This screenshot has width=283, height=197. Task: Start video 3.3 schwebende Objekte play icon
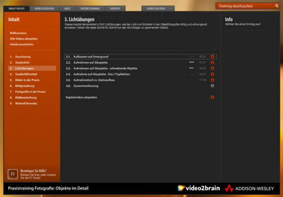212,68
